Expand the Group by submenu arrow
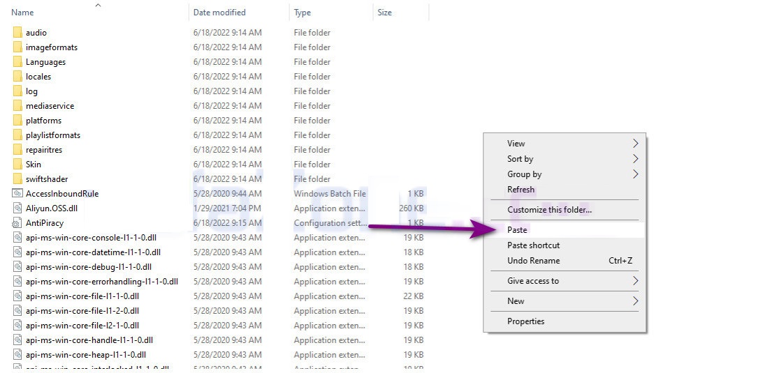This screenshot has height=373, width=779. coord(635,174)
